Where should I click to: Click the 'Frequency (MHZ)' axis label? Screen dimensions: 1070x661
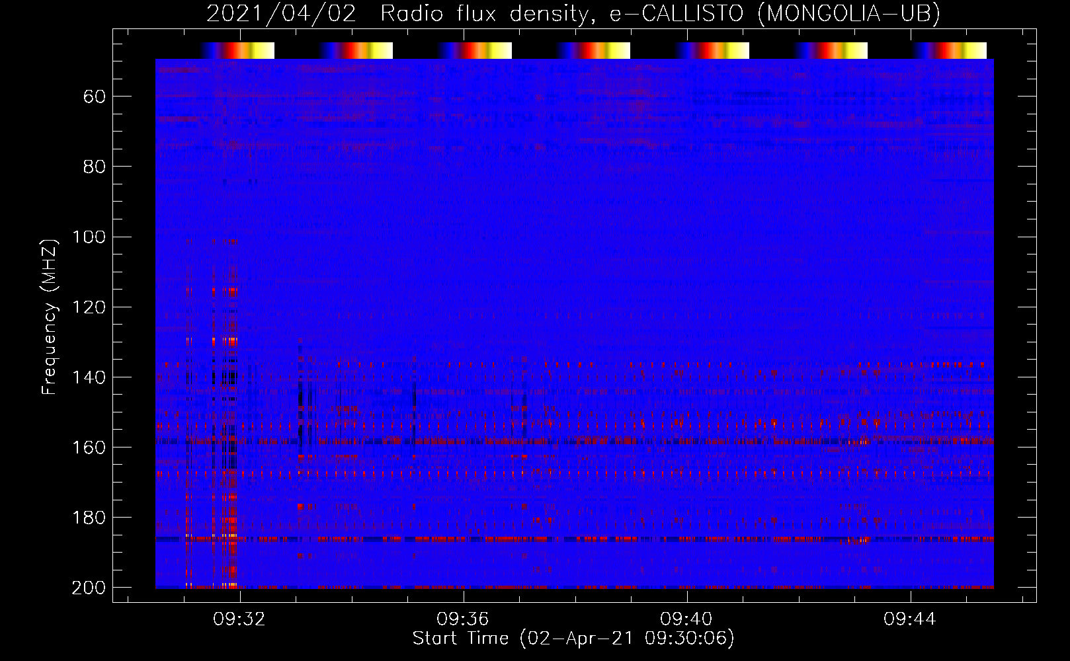50,317
